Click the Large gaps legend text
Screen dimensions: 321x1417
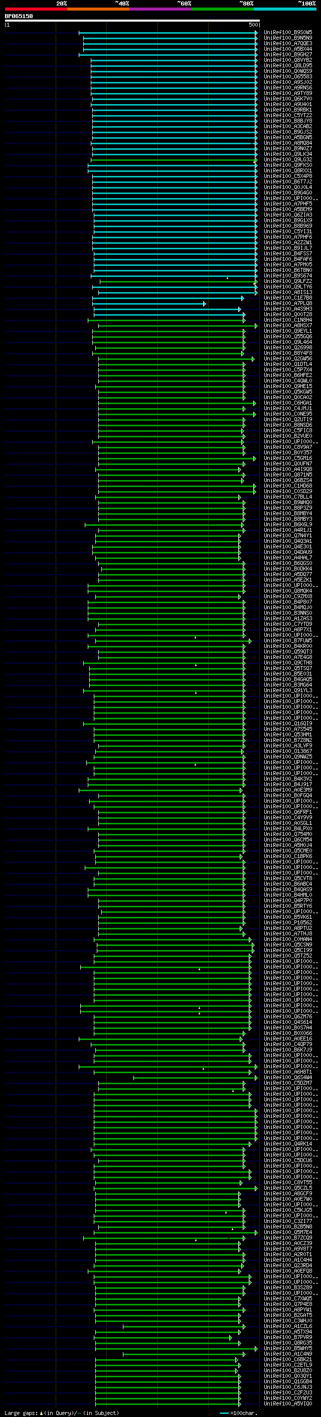61,1412
